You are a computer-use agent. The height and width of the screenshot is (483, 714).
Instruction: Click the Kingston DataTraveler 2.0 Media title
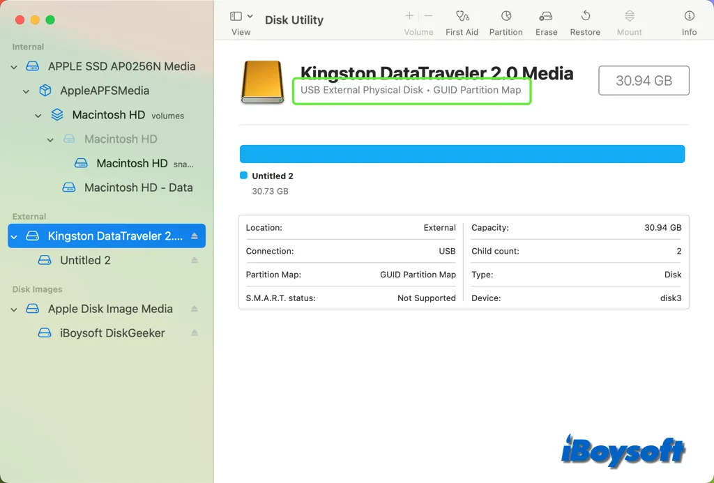pyautogui.click(x=436, y=73)
